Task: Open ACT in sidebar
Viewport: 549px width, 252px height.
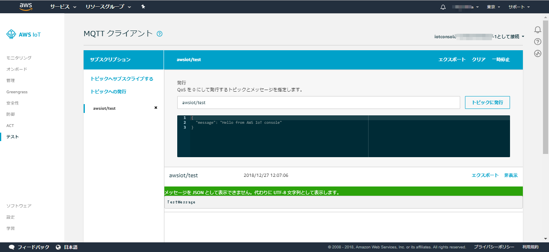Action: pos(10,125)
